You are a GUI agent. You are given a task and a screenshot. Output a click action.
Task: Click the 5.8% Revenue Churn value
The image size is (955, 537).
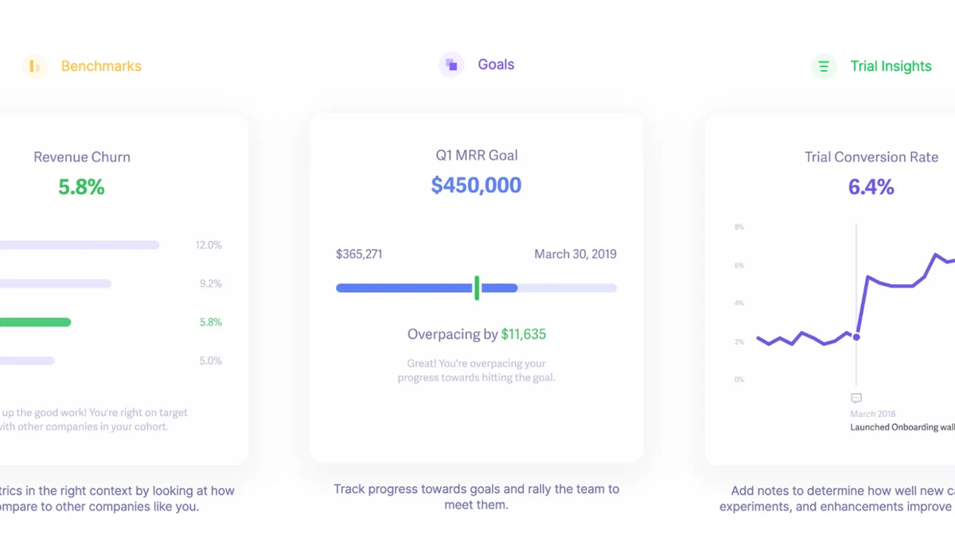81,187
